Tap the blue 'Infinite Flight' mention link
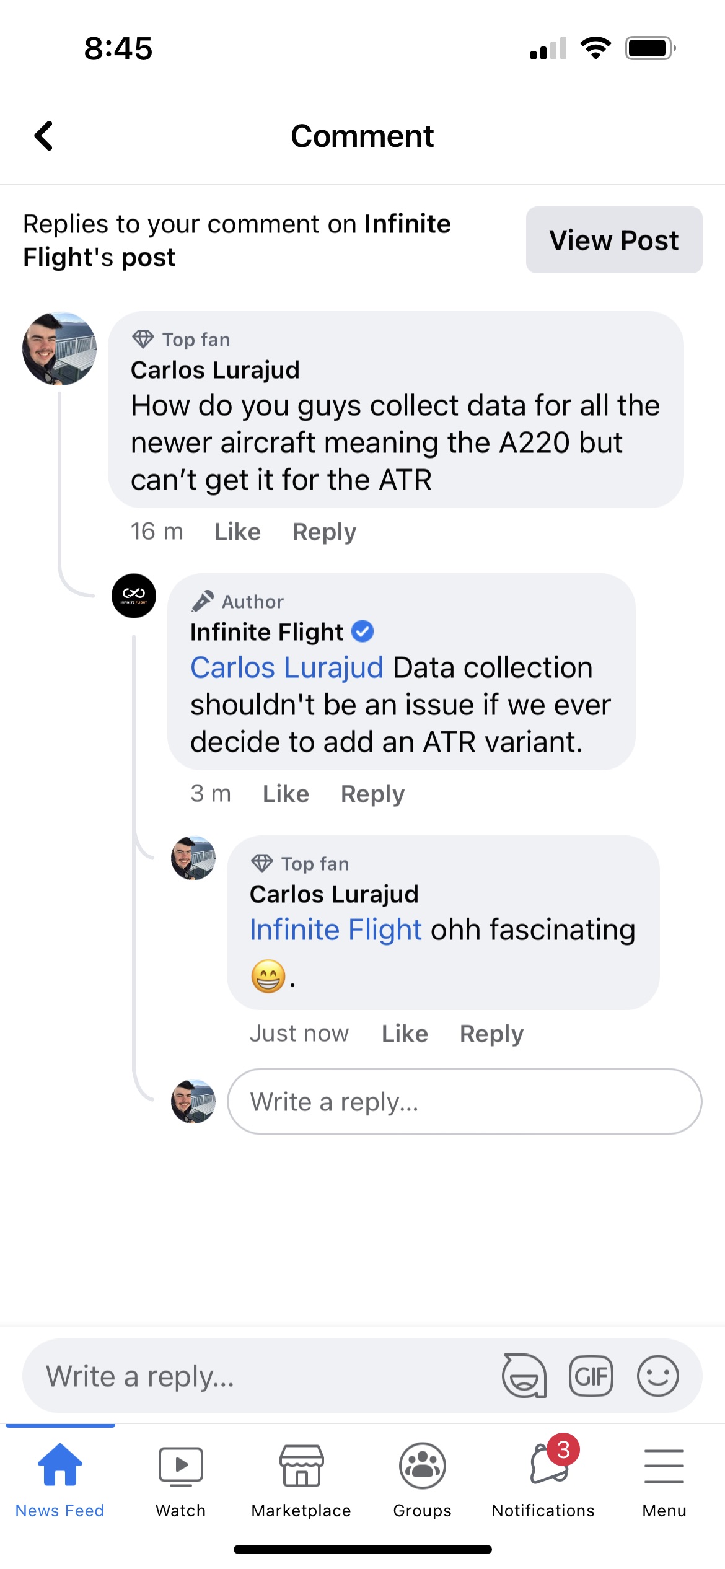Image resolution: width=725 pixels, height=1569 pixels. click(335, 930)
